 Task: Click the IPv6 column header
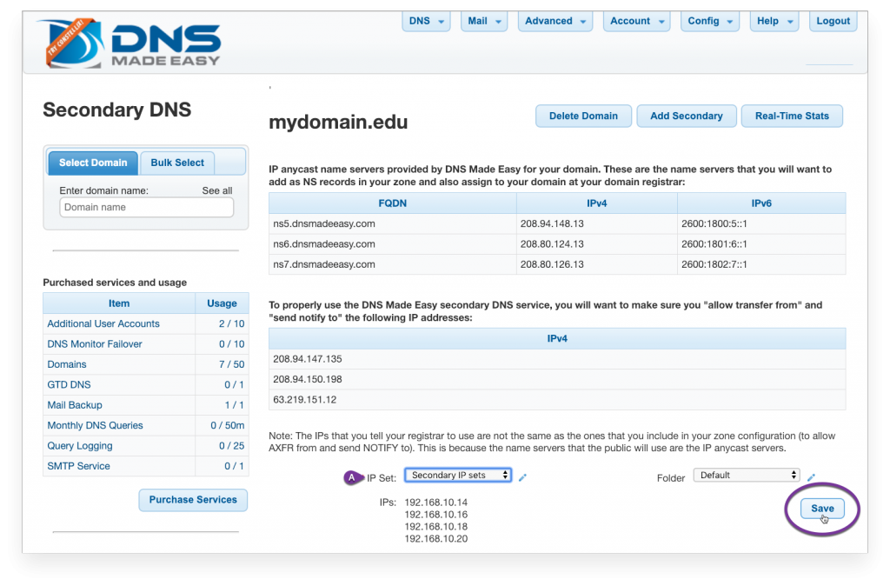(x=761, y=203)
